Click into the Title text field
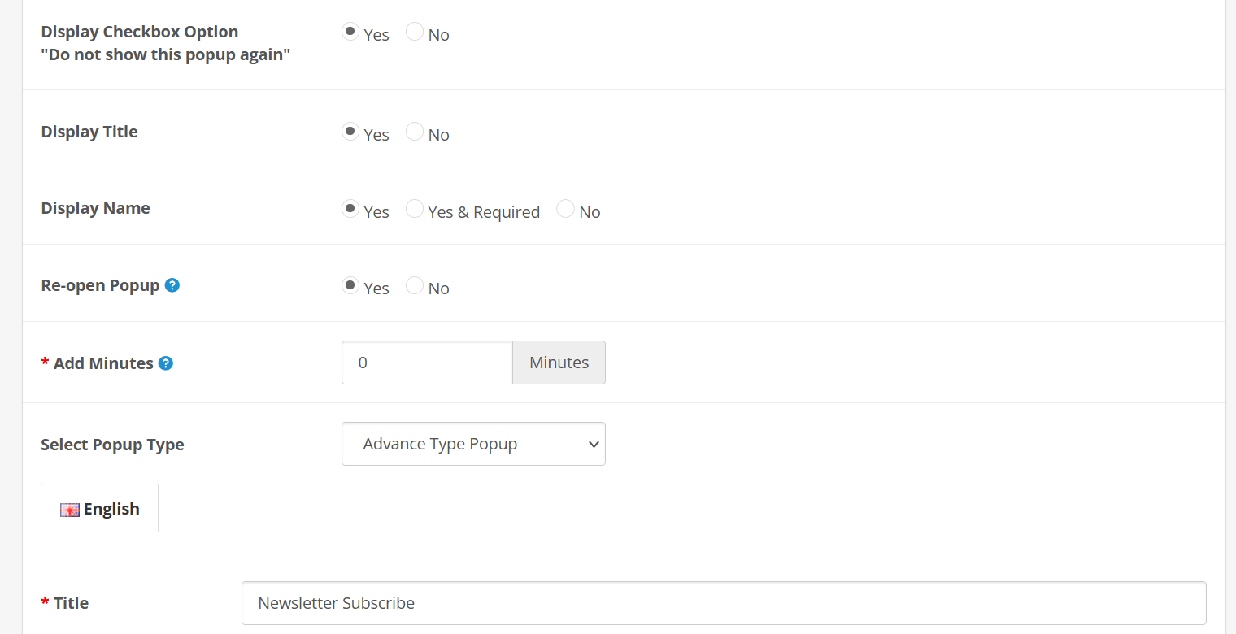Screen dimensions: 1236x634 [723, 603]
